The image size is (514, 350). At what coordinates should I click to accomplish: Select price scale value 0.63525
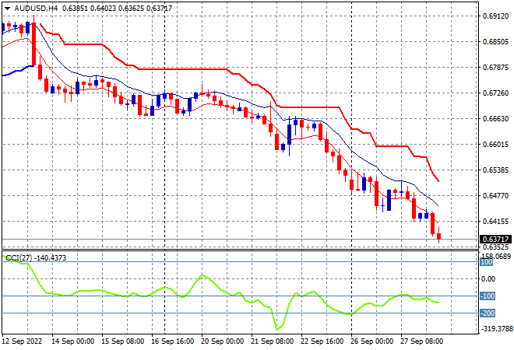tap(495, 247)
